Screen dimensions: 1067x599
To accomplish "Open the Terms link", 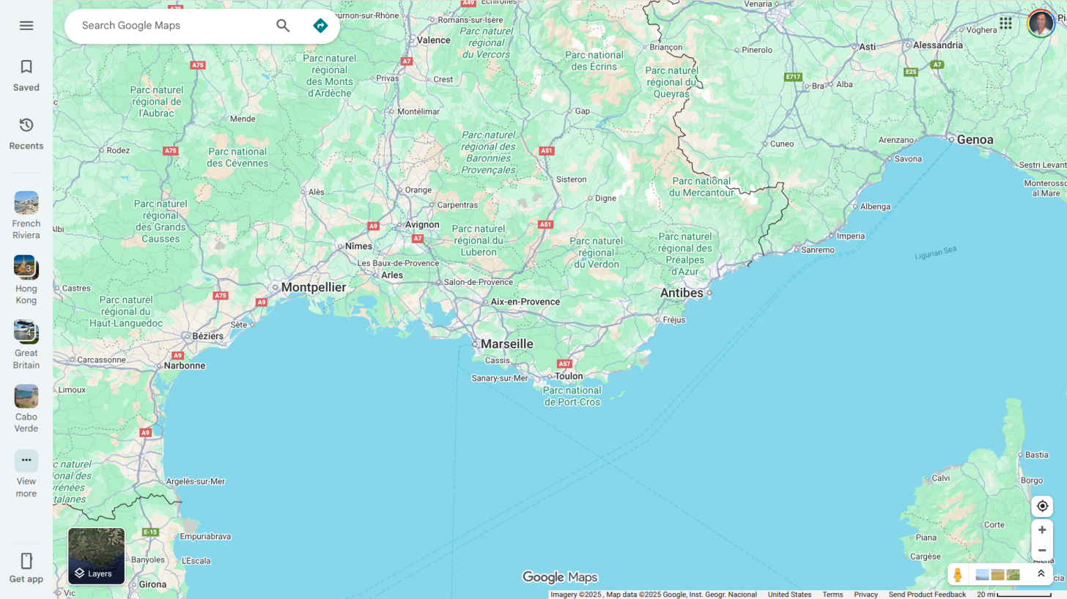I will (832, 595).
